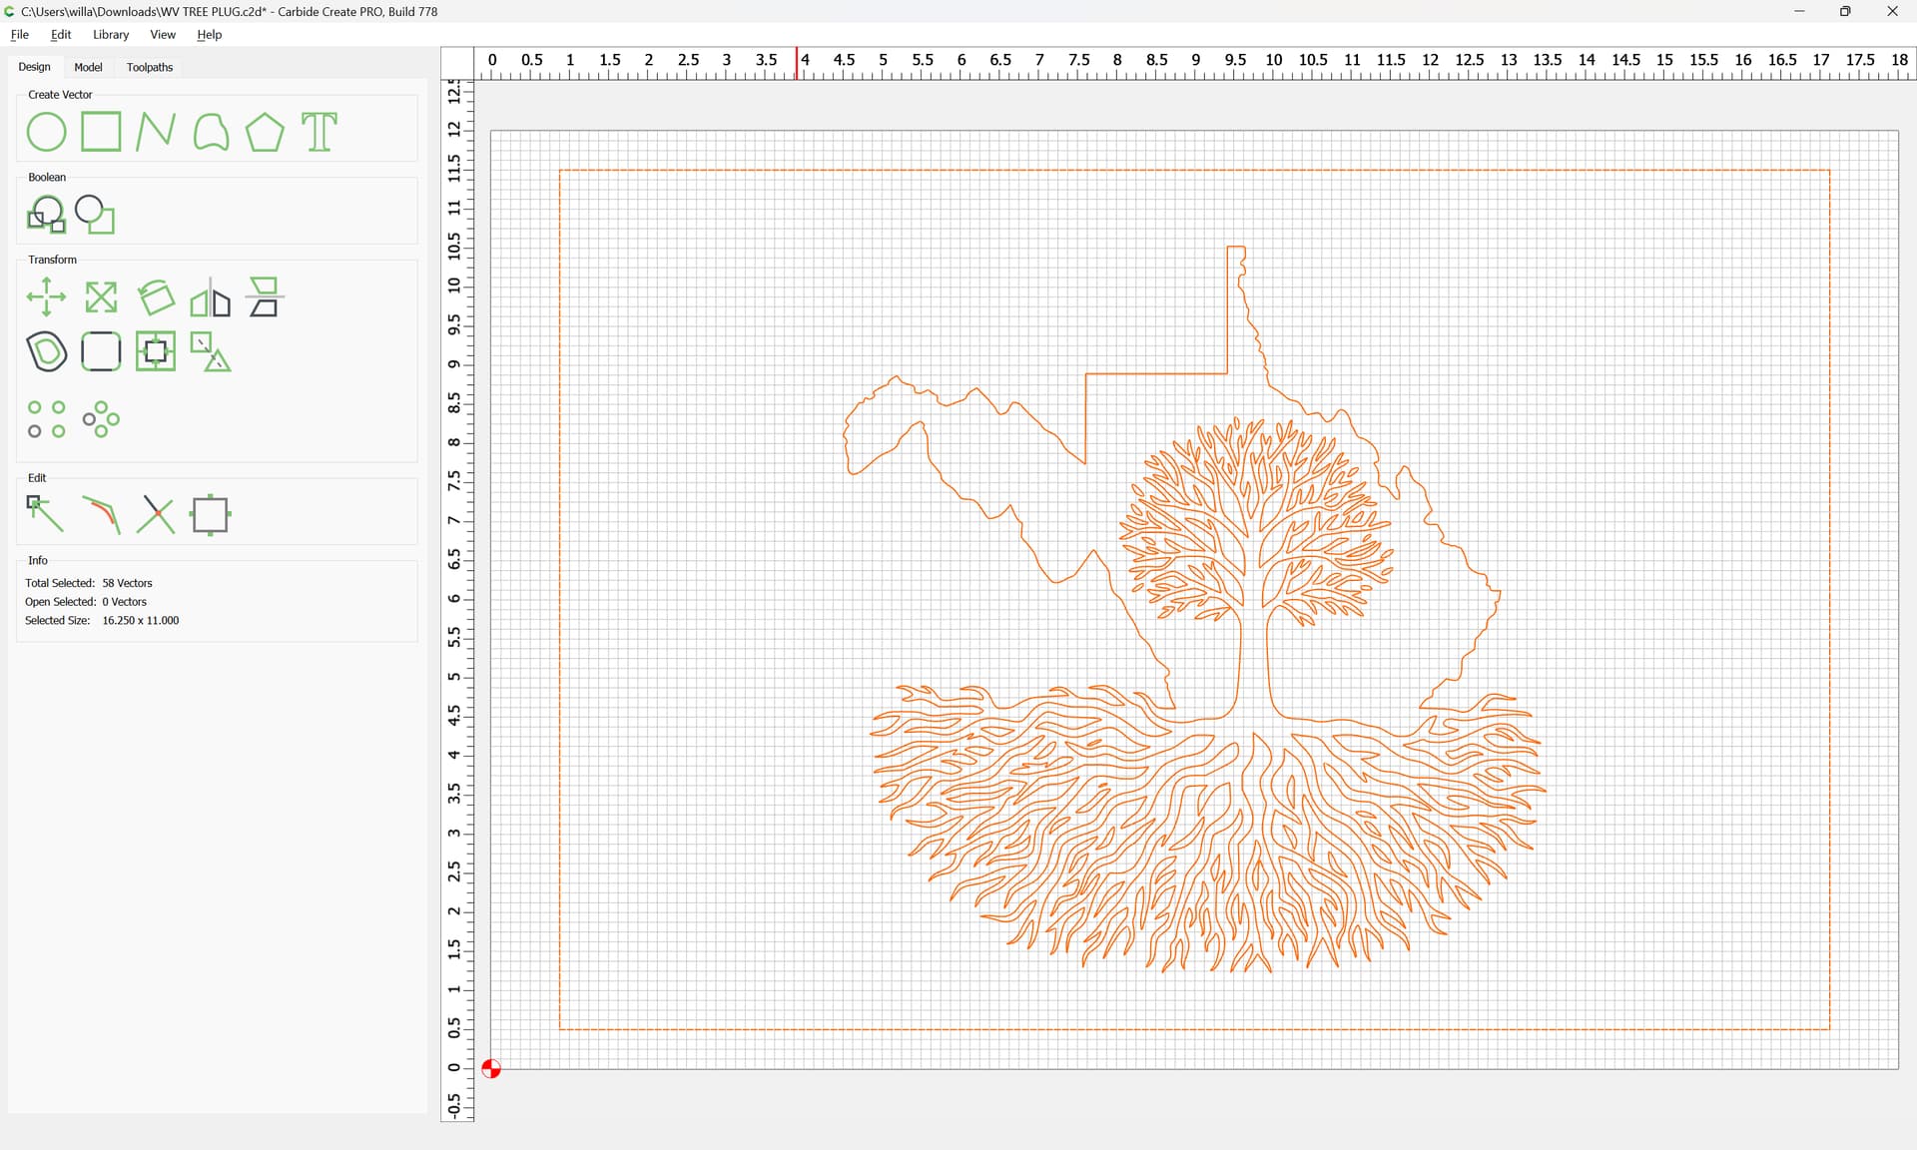Screen dimensions: 1917x1150
Task: Open the Library menu
Action: 111,34
